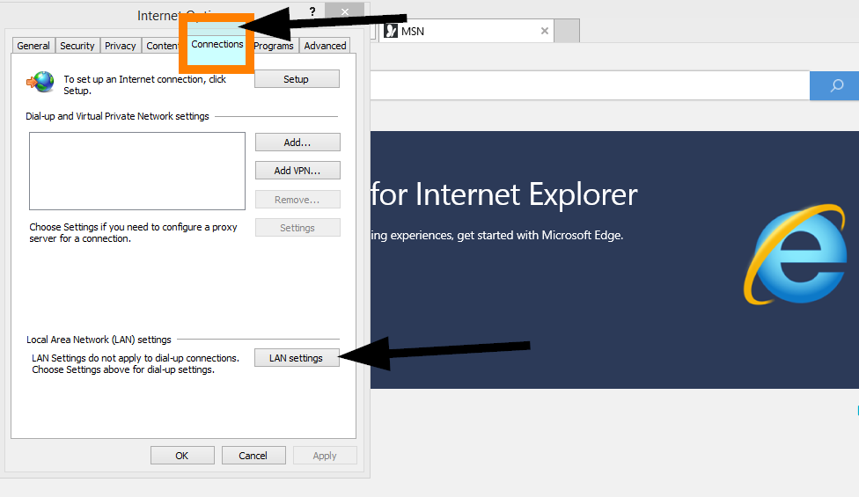Select the MSN browser tab
This screenshot has height=497, width=859.
[x=466, y=31]
